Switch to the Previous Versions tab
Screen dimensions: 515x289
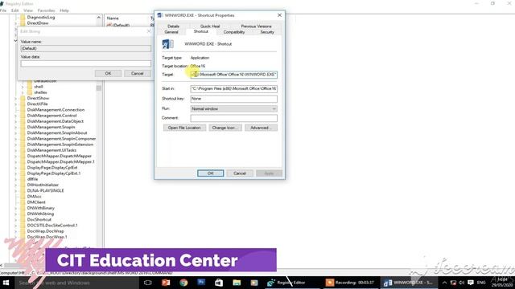[256, 26]
